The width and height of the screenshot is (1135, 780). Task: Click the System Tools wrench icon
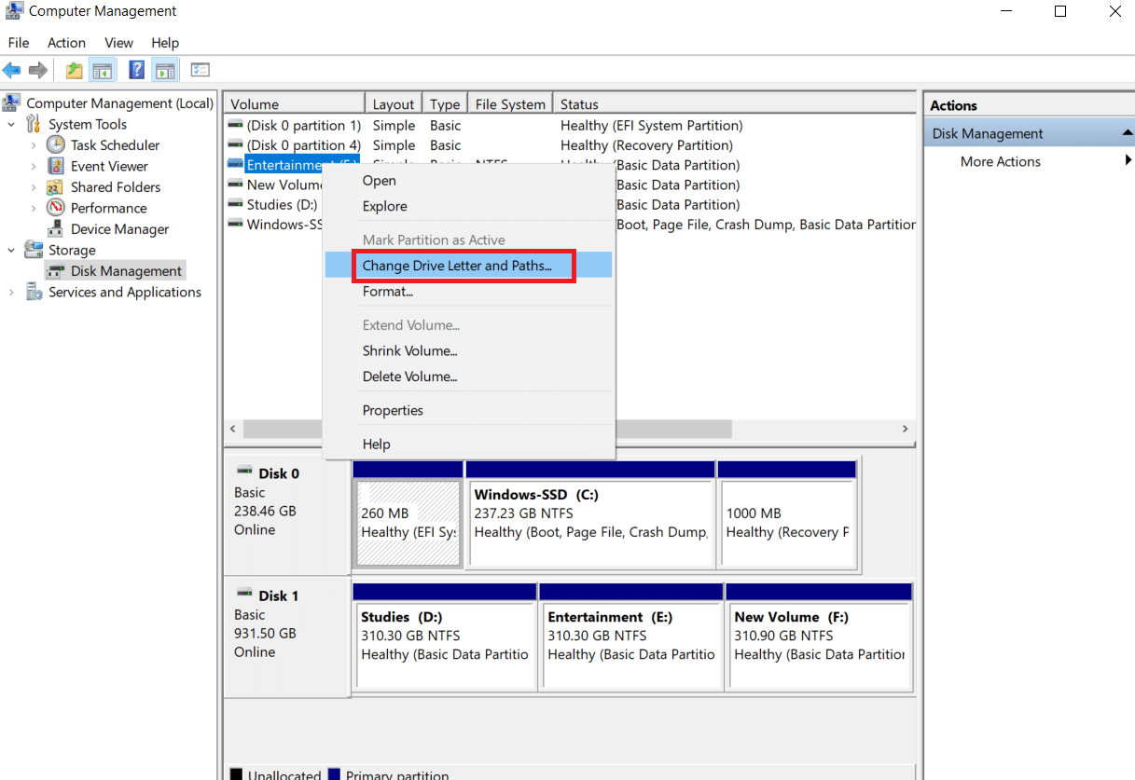pos(34,124)
